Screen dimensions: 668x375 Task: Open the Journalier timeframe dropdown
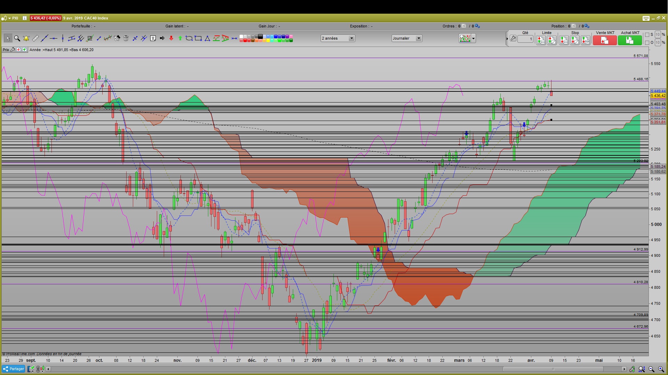pyautogui.click(x=407, y=38)
